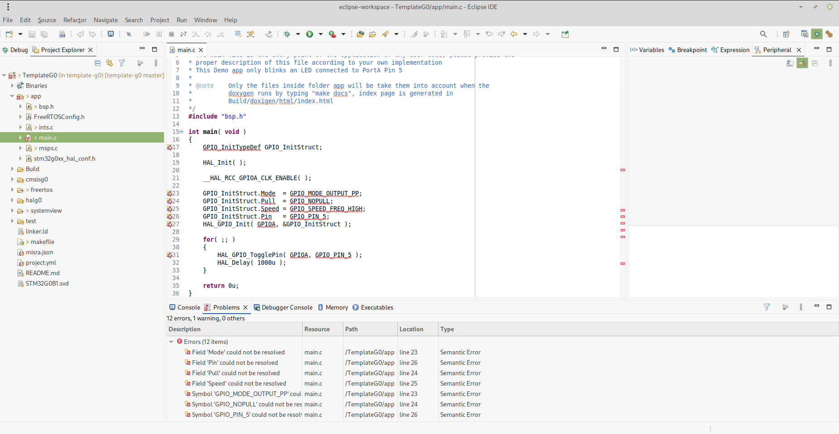Screen dimensions: 839x434
Task: Collapse the Errors (12 items) group
Action: click(x=171, y=342)
